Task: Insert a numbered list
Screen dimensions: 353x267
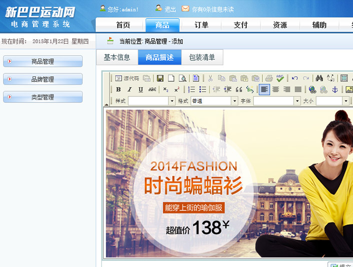Action: pos(191,90)
